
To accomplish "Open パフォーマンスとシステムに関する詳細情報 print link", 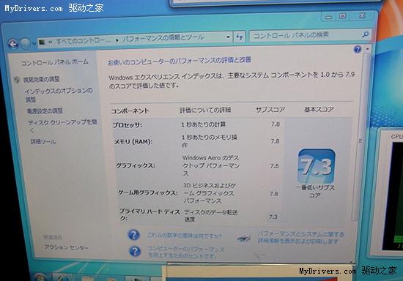I will tap(301, 238).
